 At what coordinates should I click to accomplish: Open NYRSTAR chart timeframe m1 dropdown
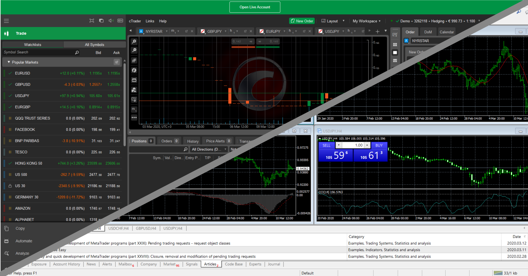click(175, 31)
